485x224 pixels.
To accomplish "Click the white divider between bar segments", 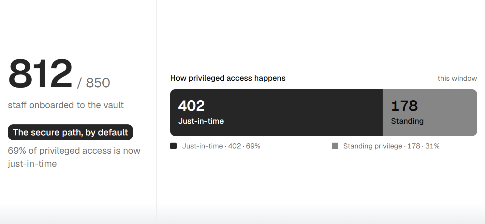I will [383, 113].
